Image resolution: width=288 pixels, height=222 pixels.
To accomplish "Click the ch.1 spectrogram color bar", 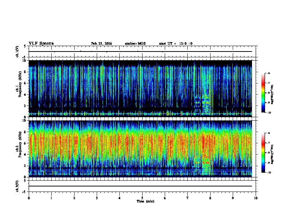I will coord(263,93).
